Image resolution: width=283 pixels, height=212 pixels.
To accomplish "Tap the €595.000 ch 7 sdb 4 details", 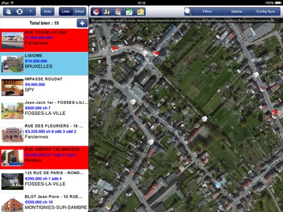I will pos(44,178).
